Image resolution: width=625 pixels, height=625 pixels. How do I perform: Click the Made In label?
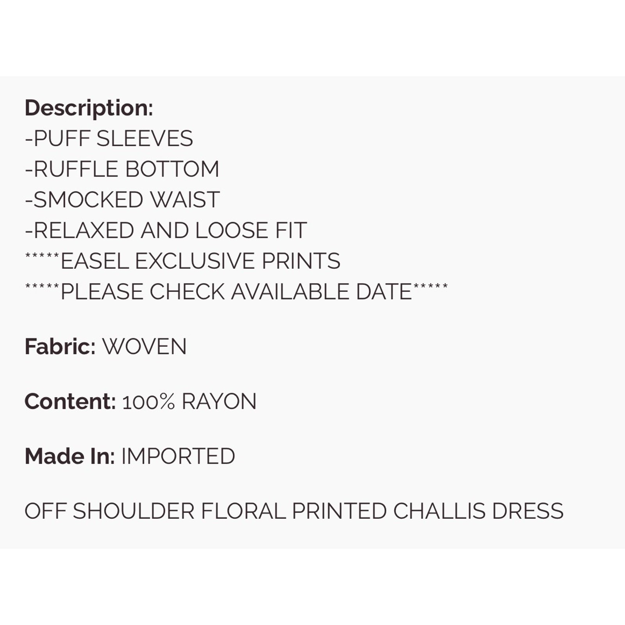click(x=70, y=456)
